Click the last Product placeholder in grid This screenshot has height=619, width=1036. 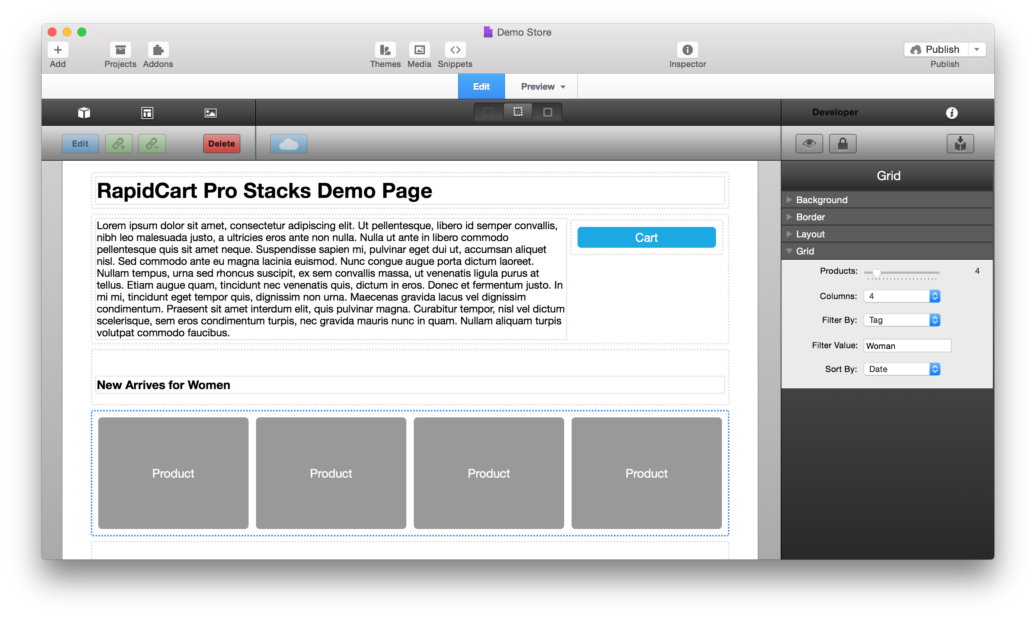pos(646,473)
